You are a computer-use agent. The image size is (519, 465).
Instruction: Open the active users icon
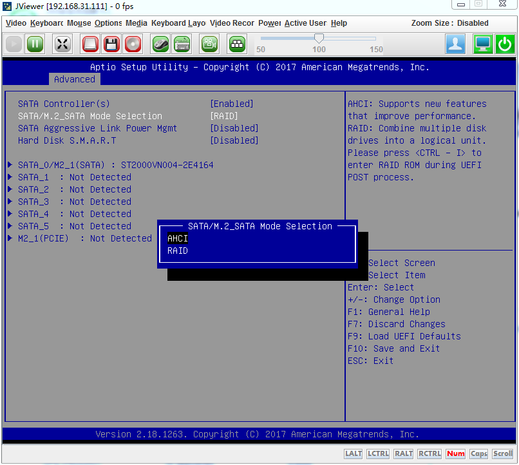click(456, 44)
